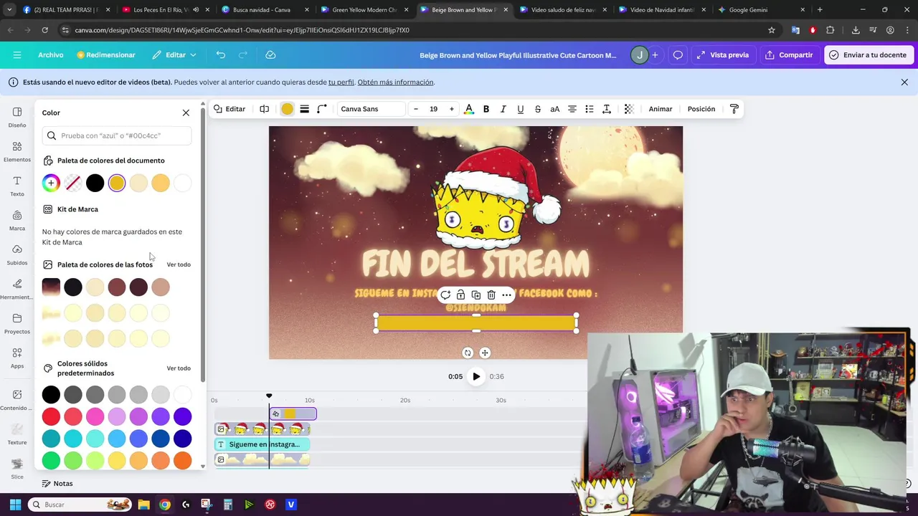Click the undo arrow in top bar
This screenshot has width=918, height=516.
(x=221, y=55)
